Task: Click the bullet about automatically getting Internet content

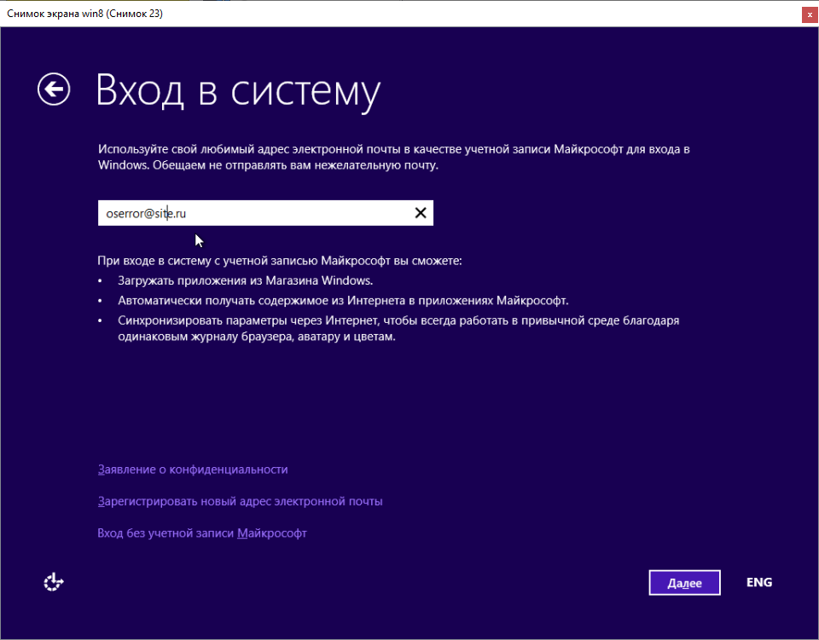Action: [343, 301]
